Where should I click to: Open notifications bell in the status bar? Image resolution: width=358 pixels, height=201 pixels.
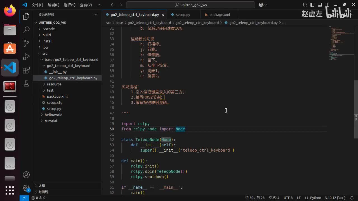tap(352, 198)
